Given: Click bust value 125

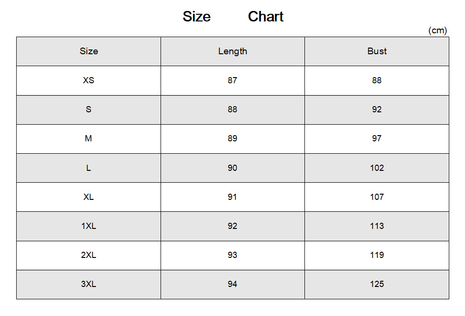Looking at the screenshot, I should point(377,284).
